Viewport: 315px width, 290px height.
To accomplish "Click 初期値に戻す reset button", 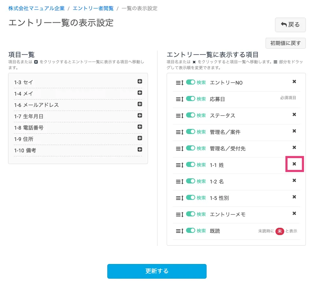I will point(285,43).
